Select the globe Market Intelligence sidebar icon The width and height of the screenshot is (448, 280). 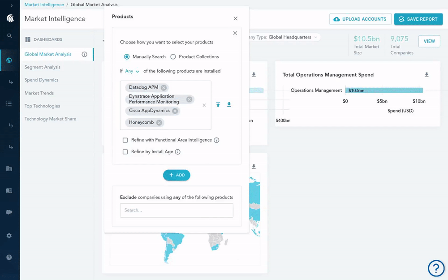point(9,60)
